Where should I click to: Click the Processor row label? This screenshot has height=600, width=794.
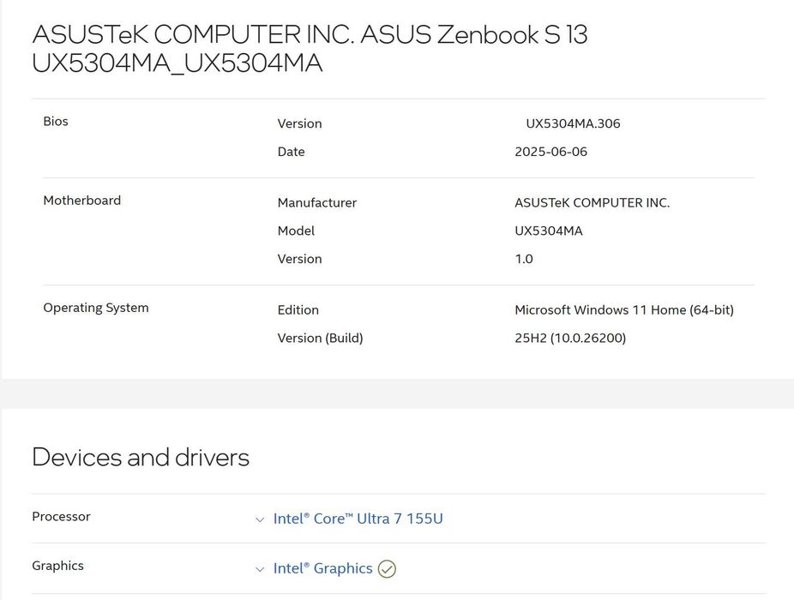61,517
